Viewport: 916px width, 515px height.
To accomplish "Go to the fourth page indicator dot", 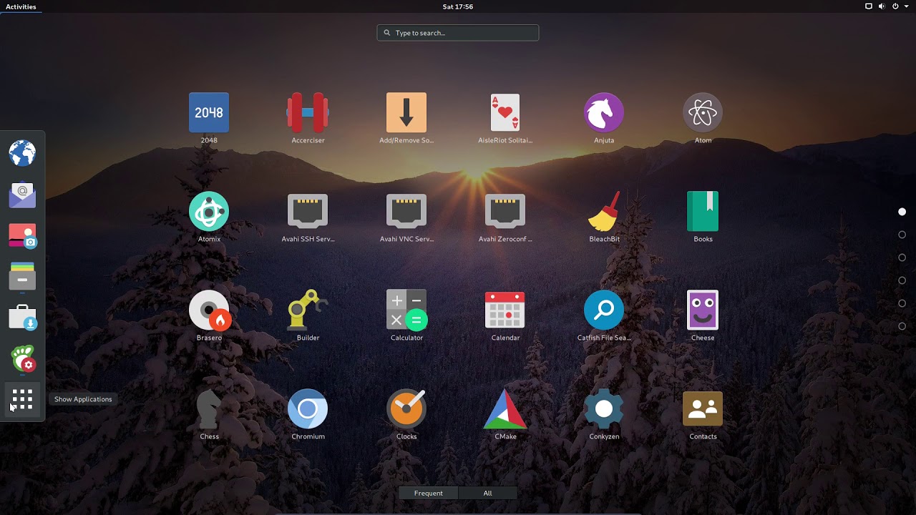I will [x=902, y=280].
